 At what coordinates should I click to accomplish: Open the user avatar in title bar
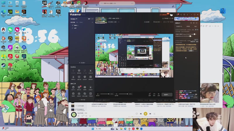point(171,15)
